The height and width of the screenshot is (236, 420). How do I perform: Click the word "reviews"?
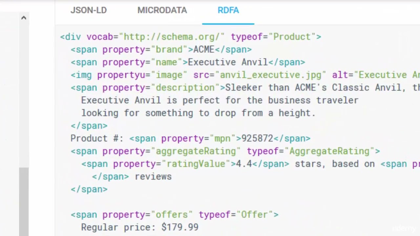(x=153, y=177)
